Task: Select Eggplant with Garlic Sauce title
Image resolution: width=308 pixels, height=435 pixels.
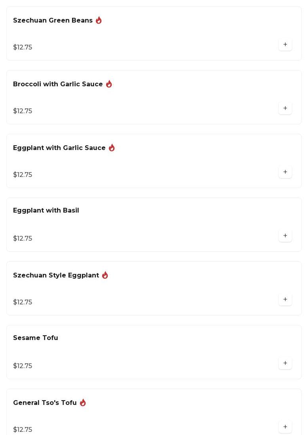Action: (59, 148)
